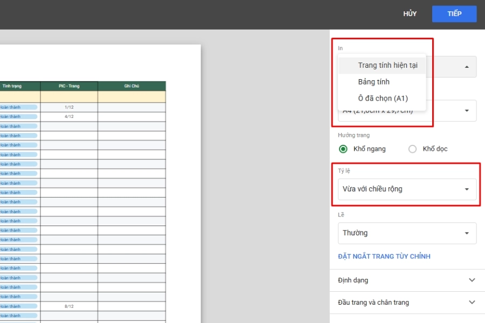This screenshot has height=323, width=485.
Task: Open the Lề margin dropdown showing Thường
Action: tap(407, 233)
